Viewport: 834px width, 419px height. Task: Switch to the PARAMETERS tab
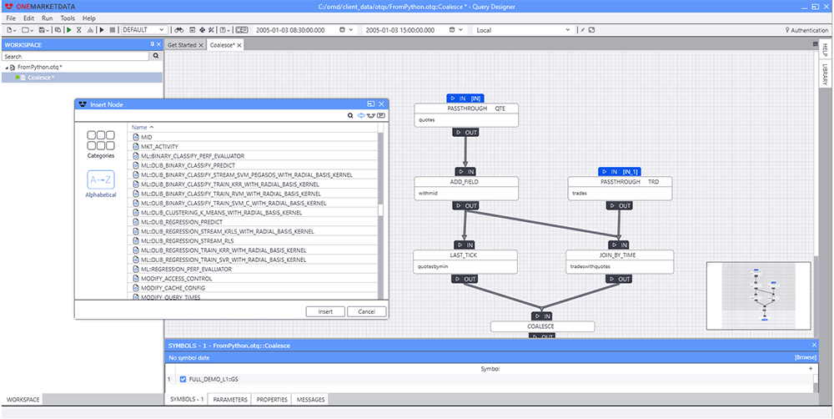click(x=229, y=400)
